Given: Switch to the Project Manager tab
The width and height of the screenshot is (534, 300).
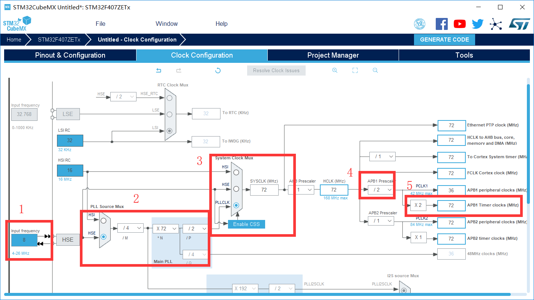Looking at the screenshot, I should [333, 55].
